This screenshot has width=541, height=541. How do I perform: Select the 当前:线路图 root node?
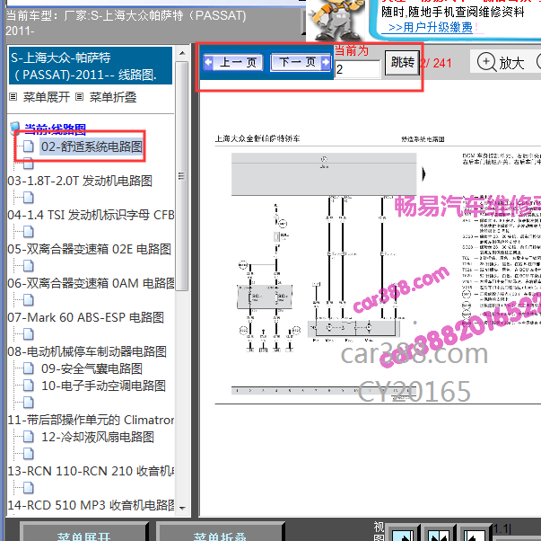pos(56,129)
